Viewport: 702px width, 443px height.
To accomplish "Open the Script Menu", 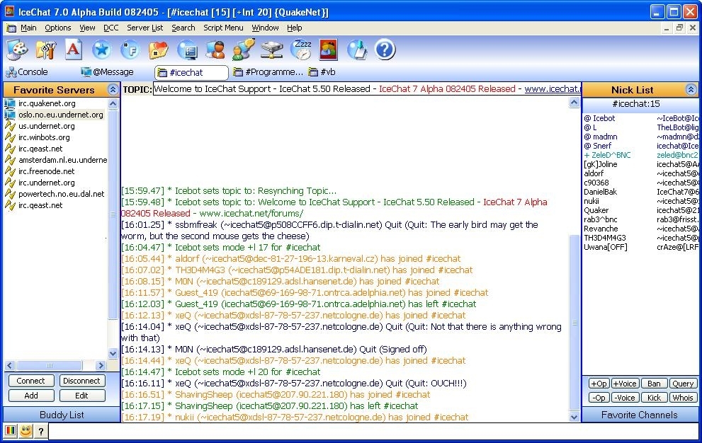I will point(223,28).
